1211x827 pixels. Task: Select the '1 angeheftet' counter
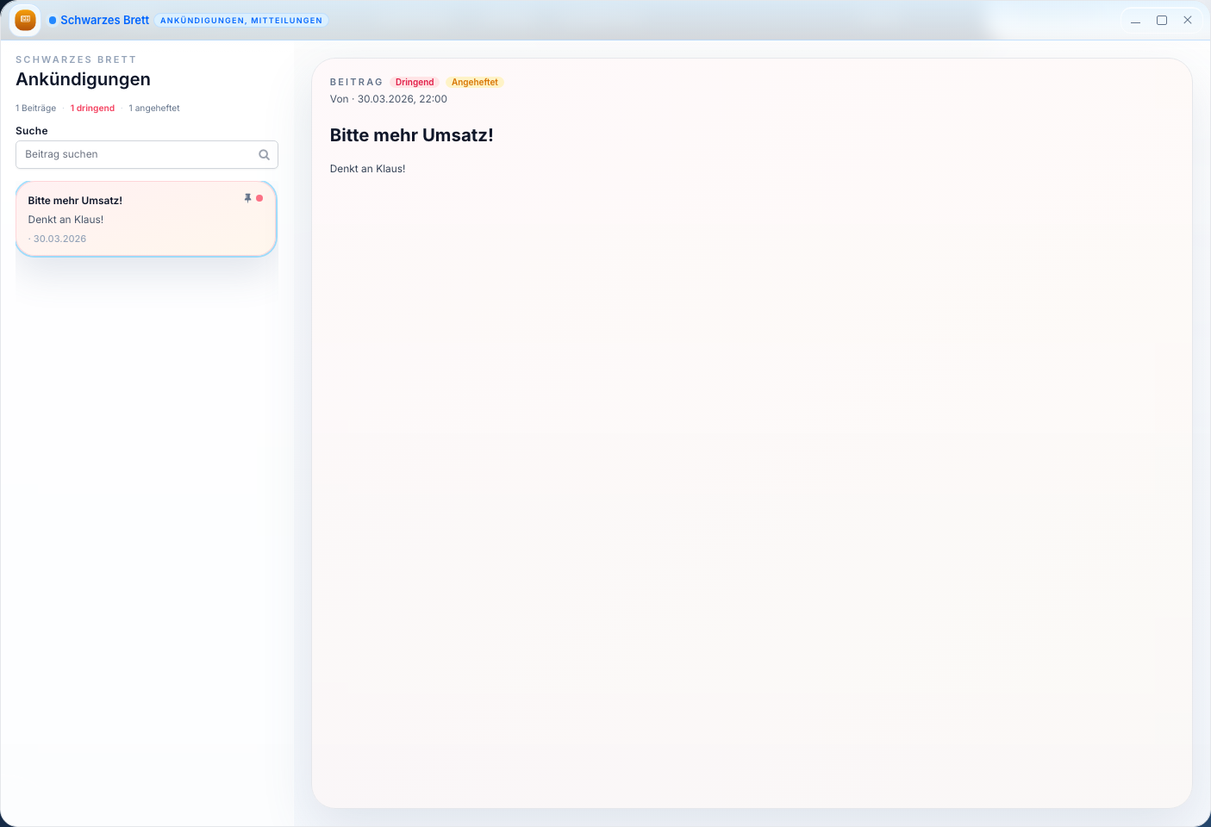(x=154, y=109)
